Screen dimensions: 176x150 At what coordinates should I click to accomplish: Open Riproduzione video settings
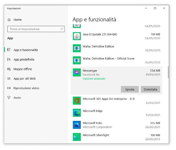(26, 88)
